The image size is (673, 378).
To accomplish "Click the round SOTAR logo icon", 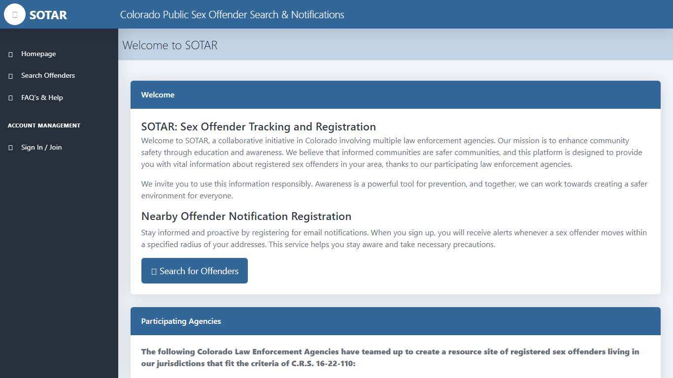I will 15,14.
